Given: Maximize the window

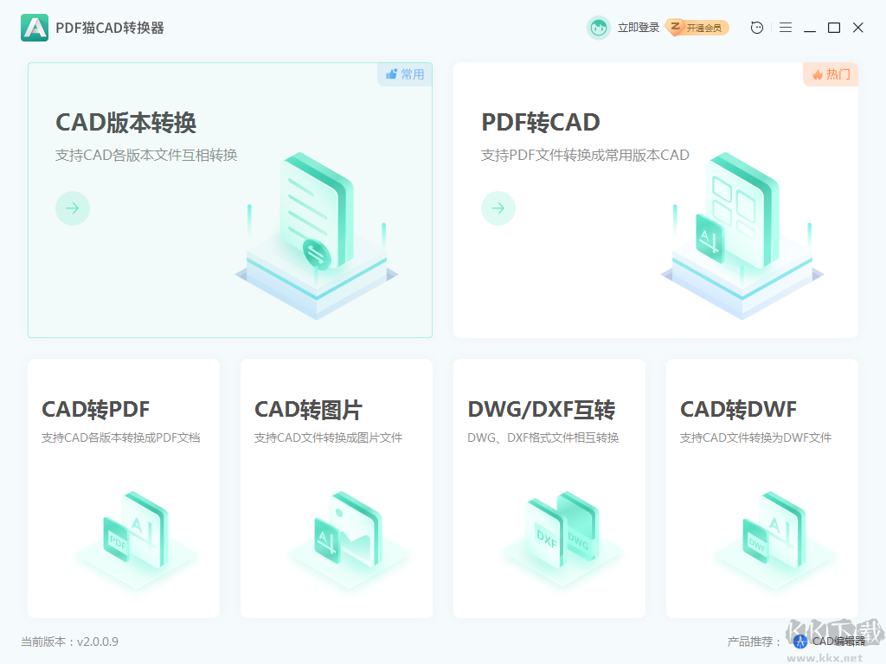Looking at the screenshot, I should pos(834,28).
